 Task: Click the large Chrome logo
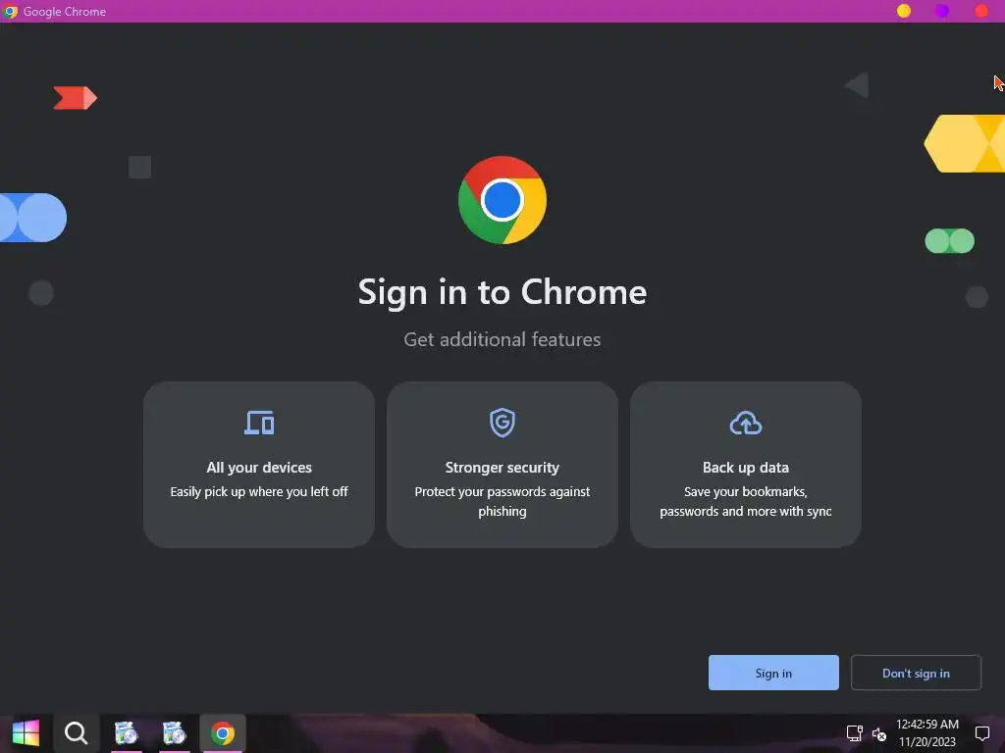click(x=502, y=200)
